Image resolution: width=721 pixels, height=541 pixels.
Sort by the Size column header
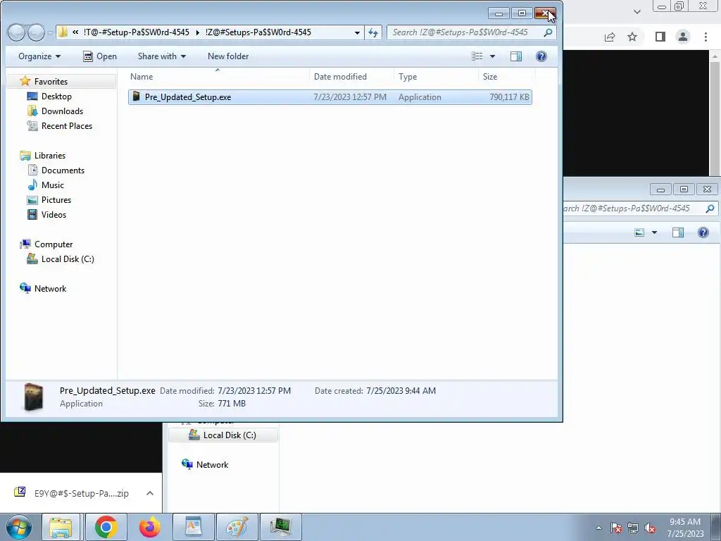(506, 76)
